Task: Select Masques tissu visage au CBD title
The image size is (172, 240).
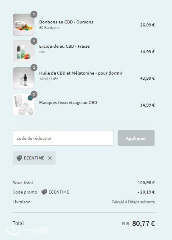Action: 68,103
